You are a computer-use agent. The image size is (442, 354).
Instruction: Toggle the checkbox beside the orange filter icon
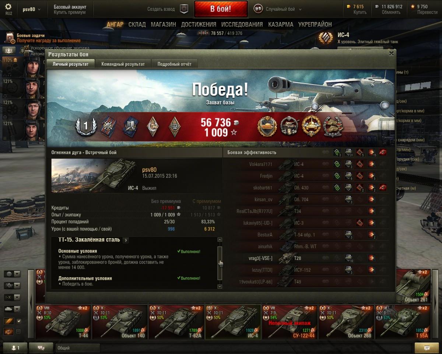point(19,321)
